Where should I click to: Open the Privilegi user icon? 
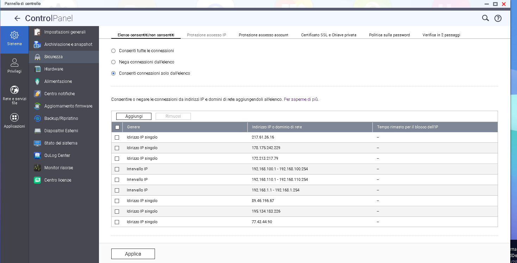14,62
